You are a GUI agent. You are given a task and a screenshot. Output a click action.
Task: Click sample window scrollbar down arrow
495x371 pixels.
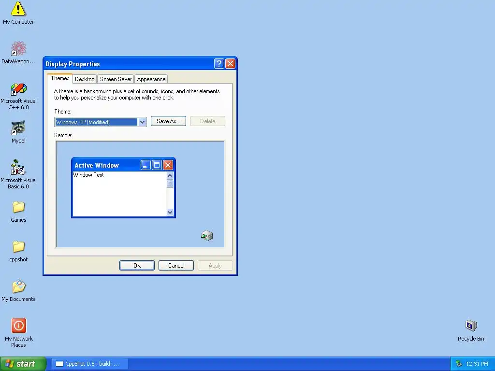[170, 213]
